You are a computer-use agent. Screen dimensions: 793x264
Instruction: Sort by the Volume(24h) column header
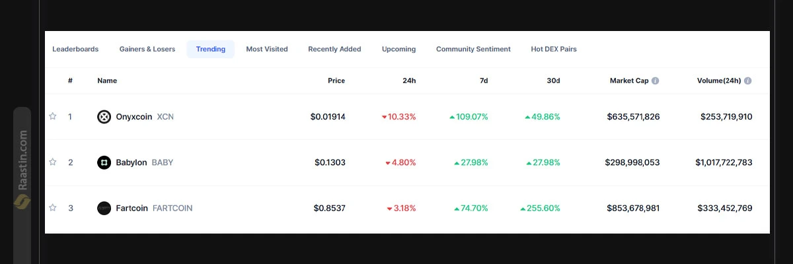point(719,81)
